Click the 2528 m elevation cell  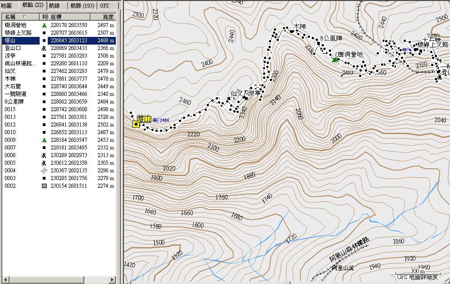click(x=105, y=117)
